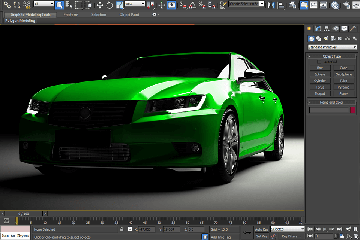Viewport: 360px width, 240px height.
Task: Click the Select and Manipulate icon
Action: pyautogui.click(x=162, y=5)
